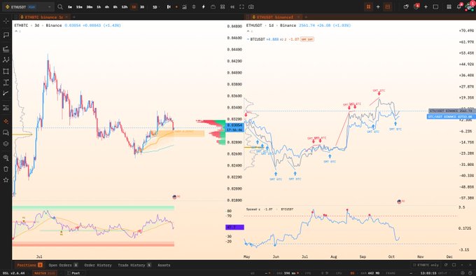Select the rectangle shape tool
Screen dimensions: 476x276
pos(6,71)
